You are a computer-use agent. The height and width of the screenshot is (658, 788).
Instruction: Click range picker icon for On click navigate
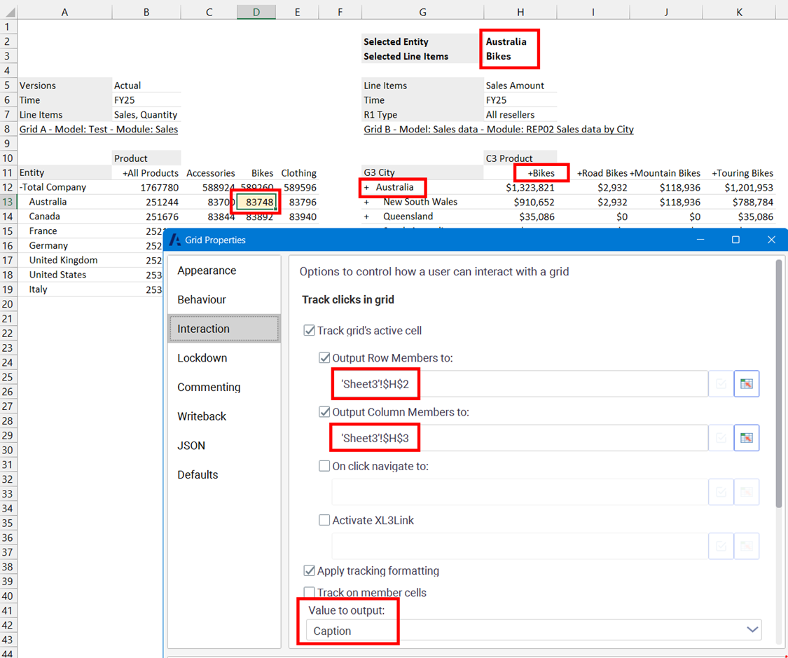point(747,493)
